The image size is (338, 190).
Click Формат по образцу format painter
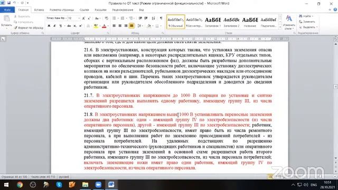click(x=29, y=28)
